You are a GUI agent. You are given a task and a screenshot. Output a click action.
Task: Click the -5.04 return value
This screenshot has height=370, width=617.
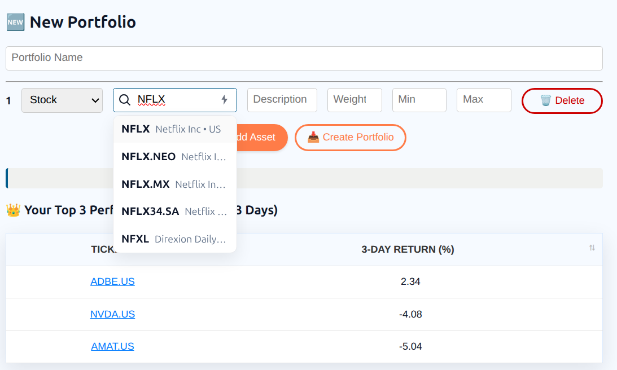pos(410,346)
